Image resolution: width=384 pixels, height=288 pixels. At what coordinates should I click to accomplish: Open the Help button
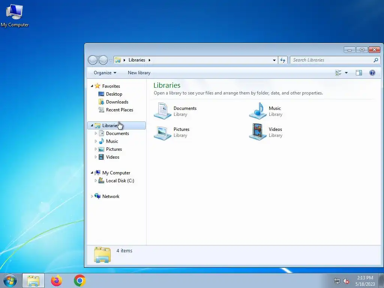pos(372,73)
